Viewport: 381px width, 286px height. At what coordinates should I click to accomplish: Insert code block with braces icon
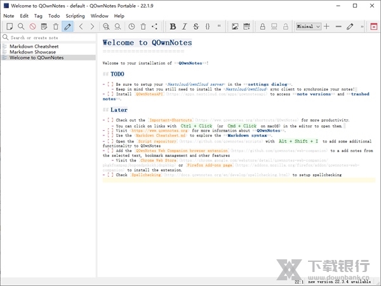coord(208,27)
